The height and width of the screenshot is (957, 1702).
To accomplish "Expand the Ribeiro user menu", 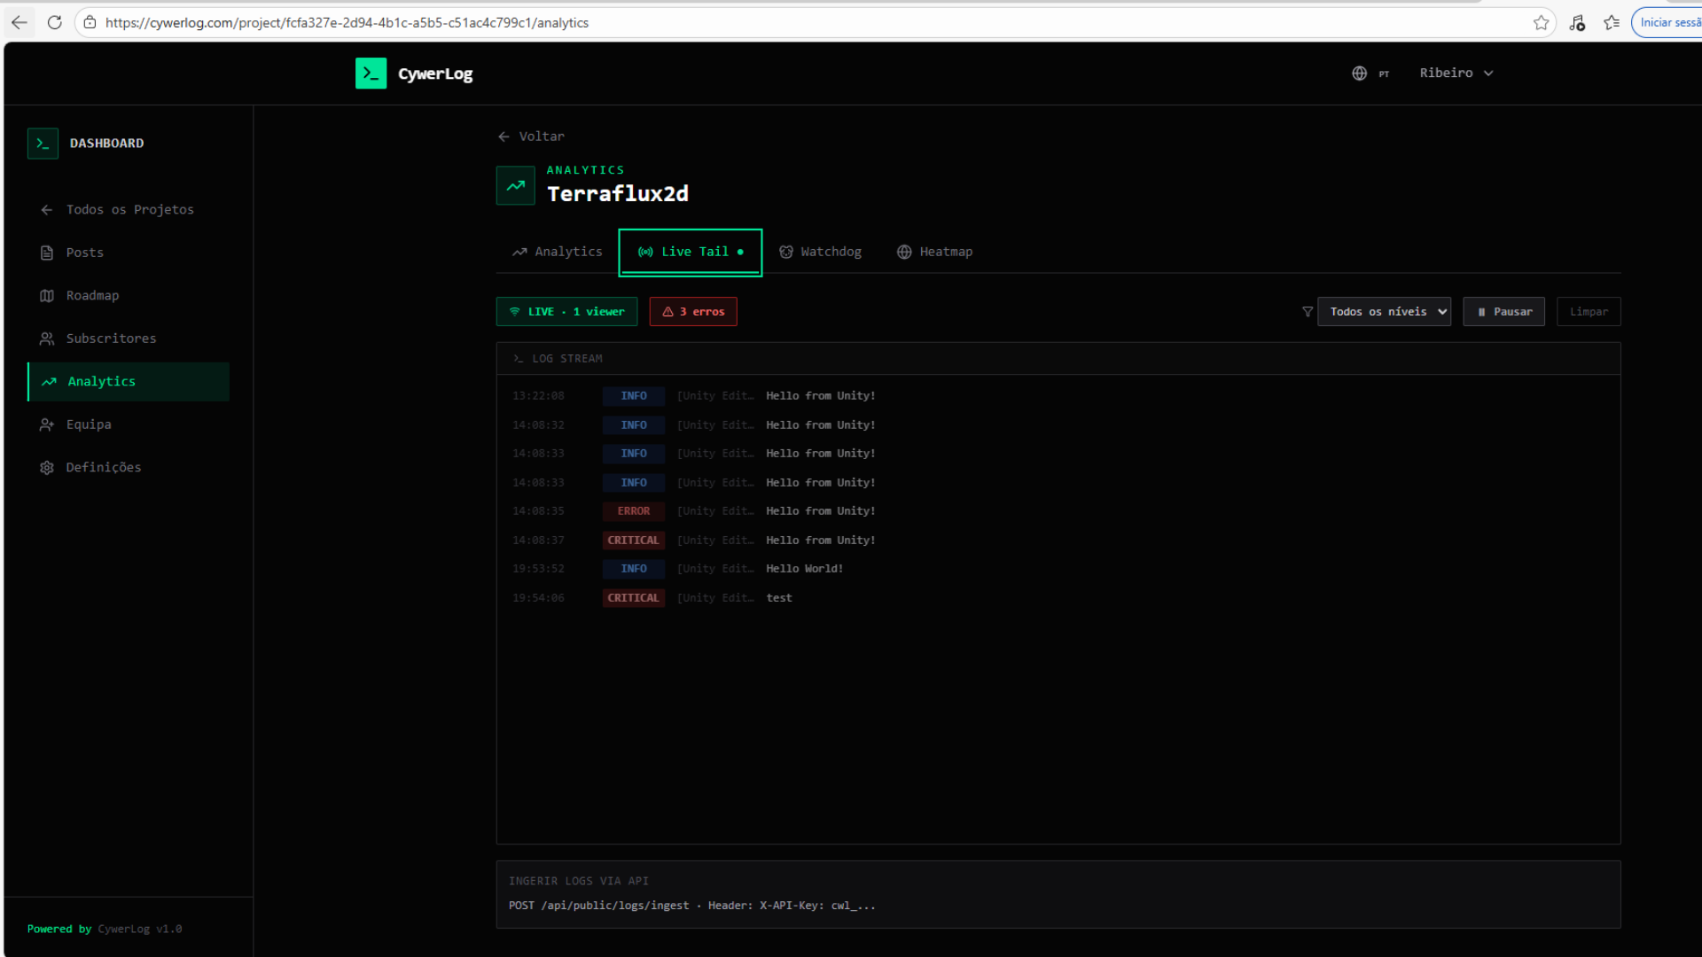I will [1456, 74].
